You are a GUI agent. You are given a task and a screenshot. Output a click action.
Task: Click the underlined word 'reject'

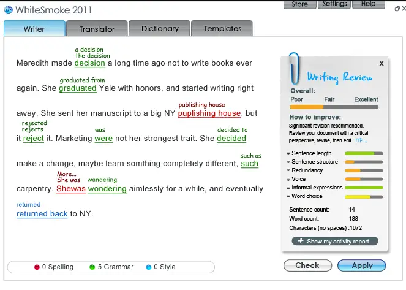34,139
